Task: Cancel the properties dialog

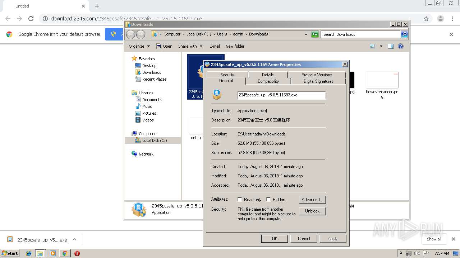Action: (304, 239)
